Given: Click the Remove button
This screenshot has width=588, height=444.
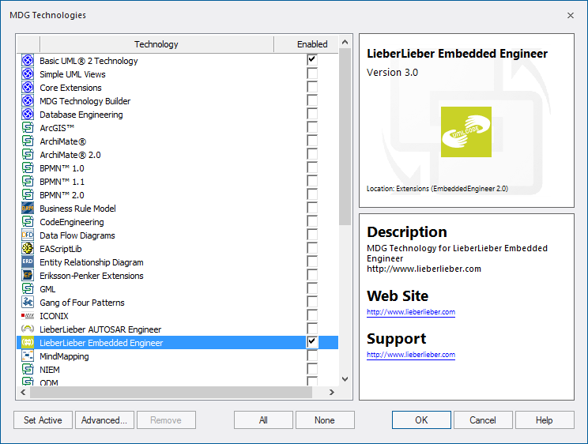Looking at the screenshot, I should tap(166, 420).
